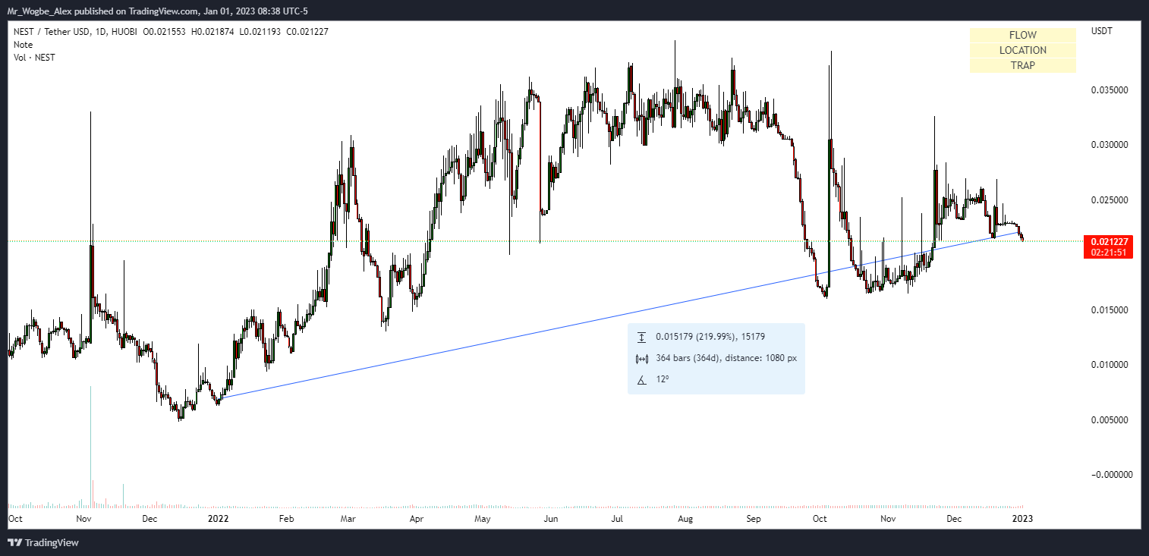The height and width of the screenshot is (556, 1149).
Task: Click the red current price label 0.021227
Action: click(1109, 241)
